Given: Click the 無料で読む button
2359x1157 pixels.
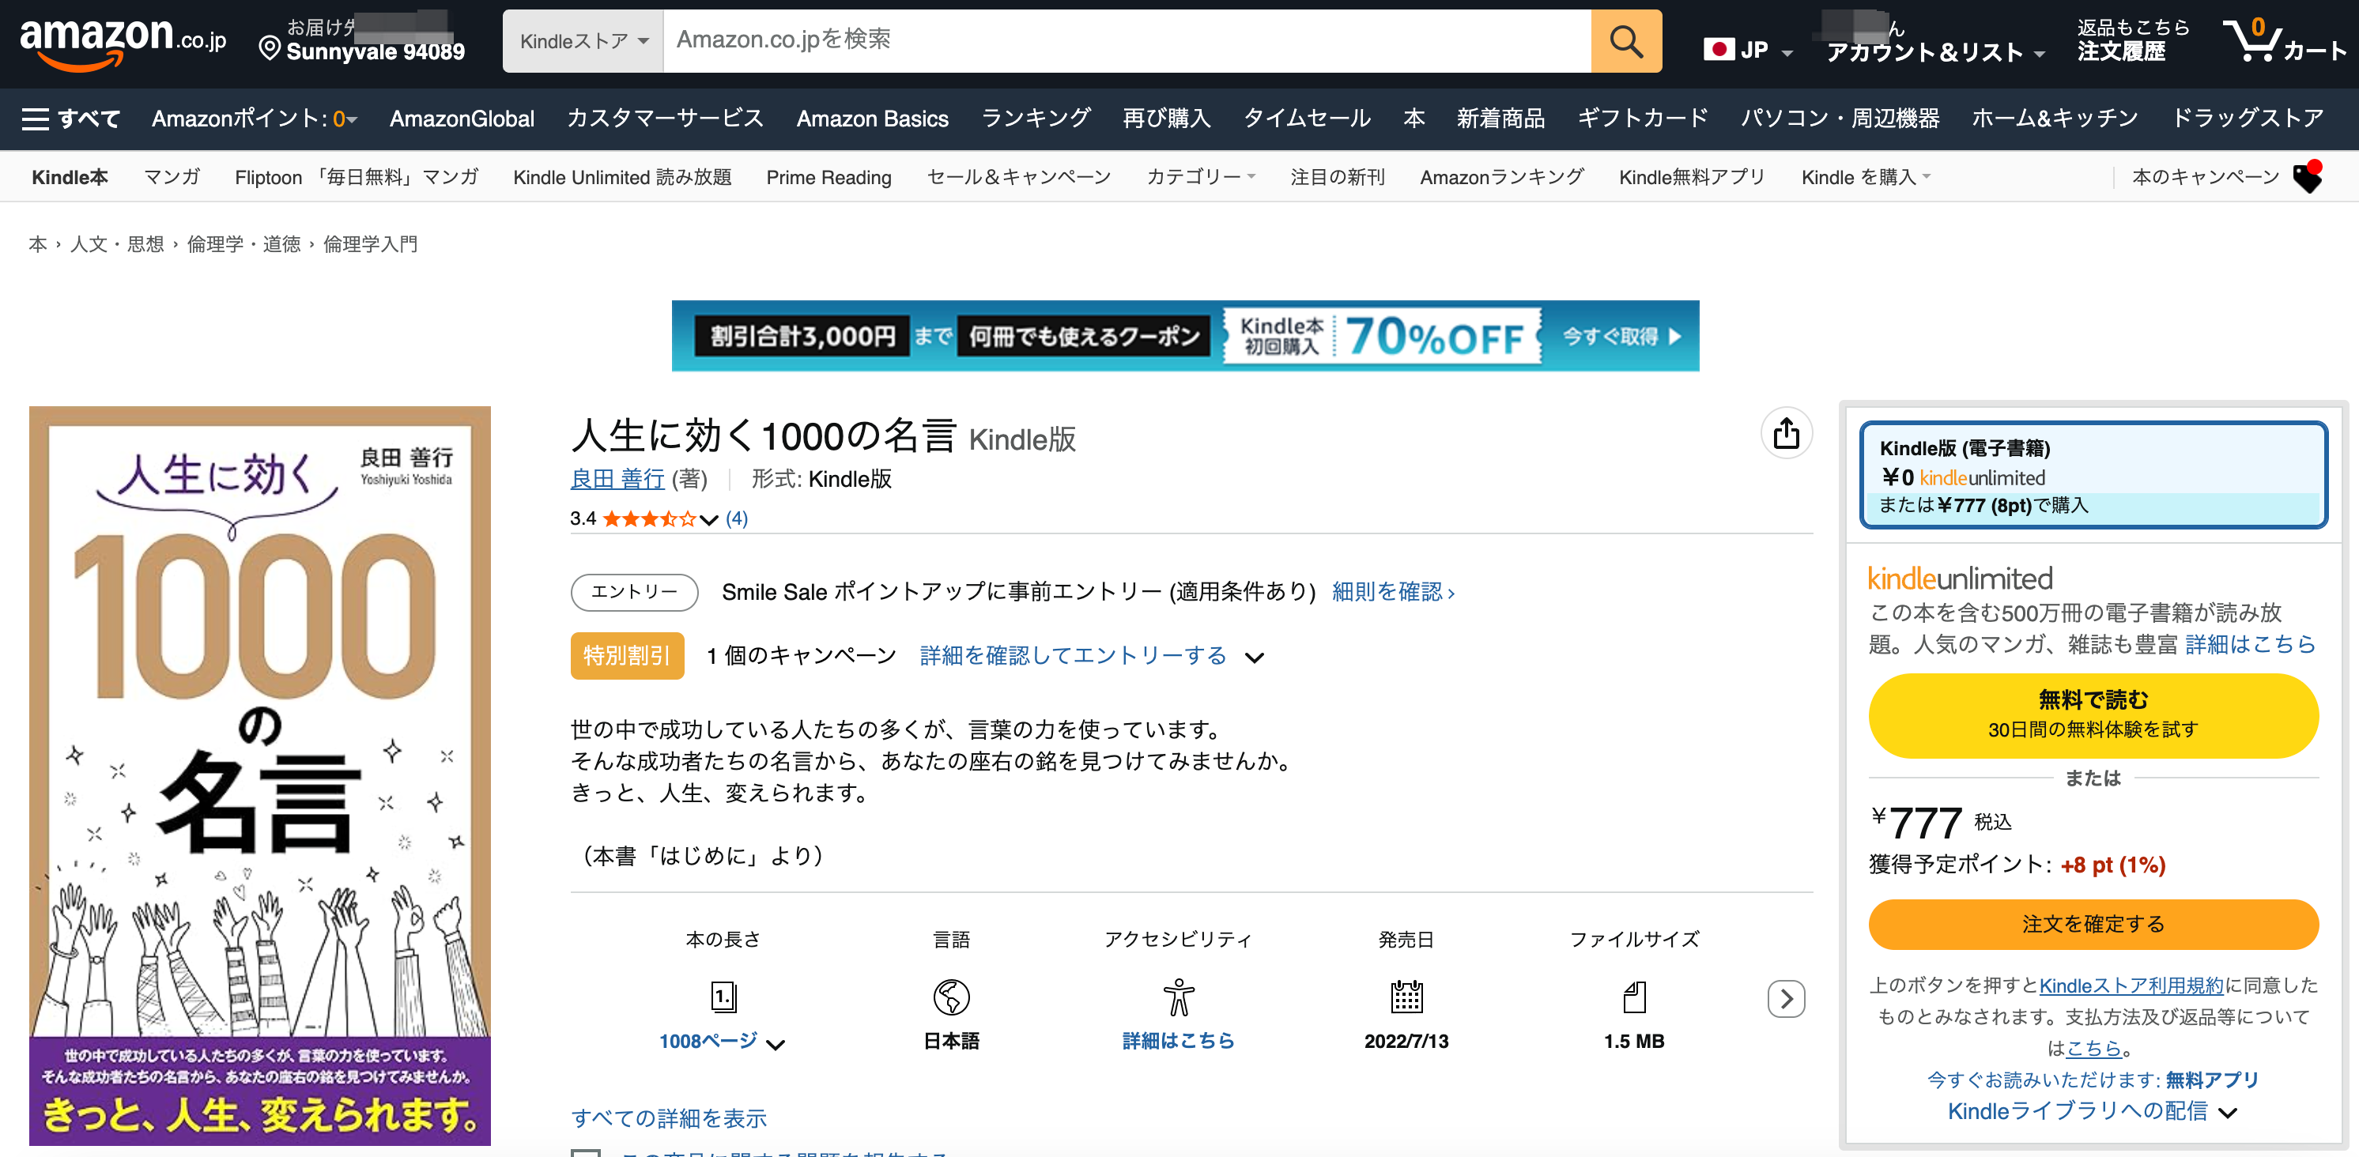Looking at the screenshot, I should pyautogui.click(x=2093, y=715).
